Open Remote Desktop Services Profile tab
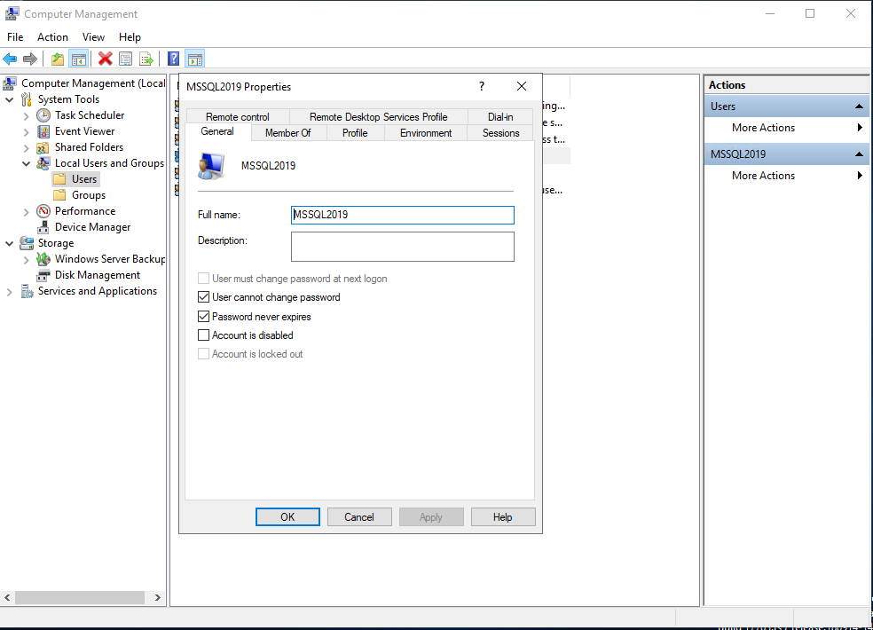 pos(379,117)
